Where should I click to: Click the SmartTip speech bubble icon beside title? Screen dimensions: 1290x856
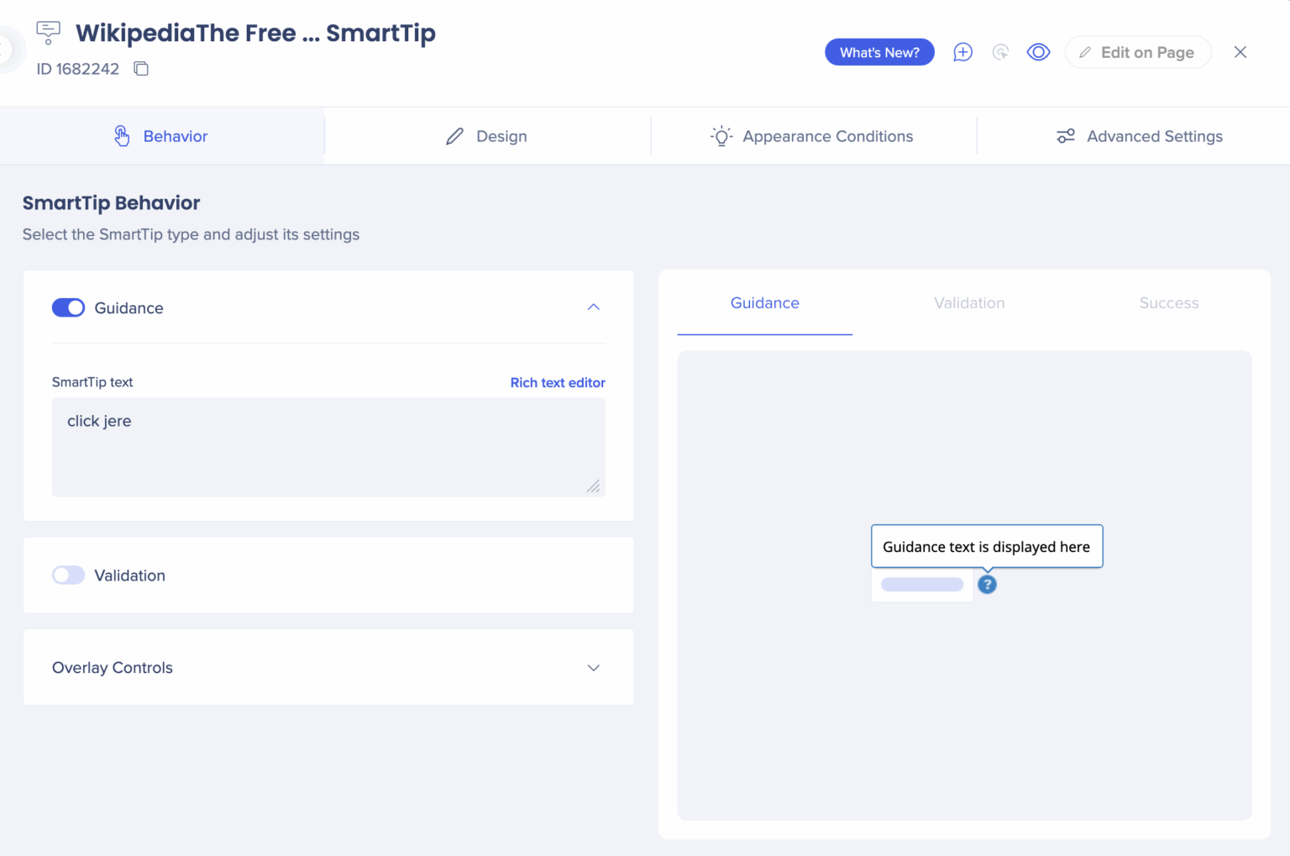coord(48,32)
